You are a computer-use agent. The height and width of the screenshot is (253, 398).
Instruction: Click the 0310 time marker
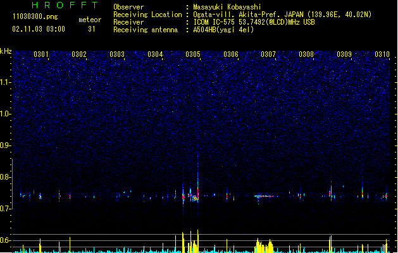click(382, 54)
